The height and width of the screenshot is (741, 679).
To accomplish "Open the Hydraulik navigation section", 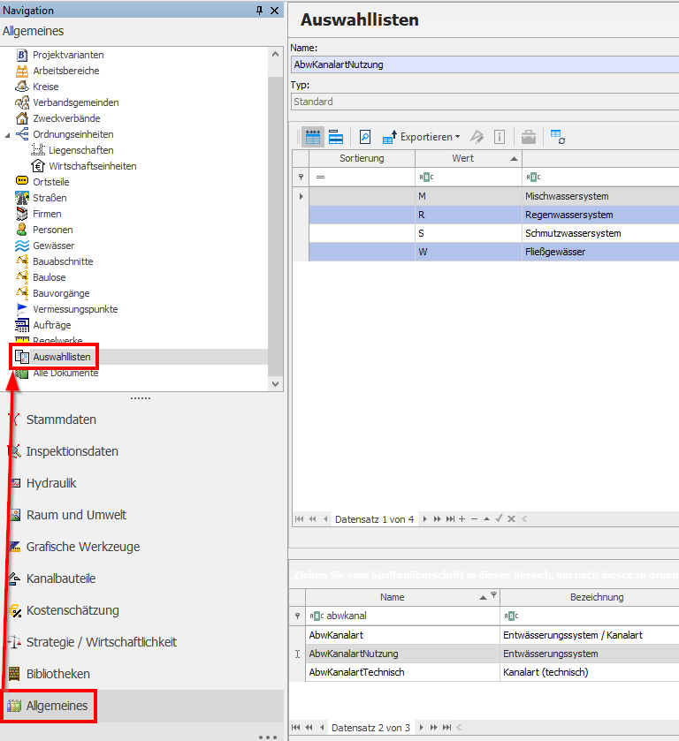I will tap(51, 483).
